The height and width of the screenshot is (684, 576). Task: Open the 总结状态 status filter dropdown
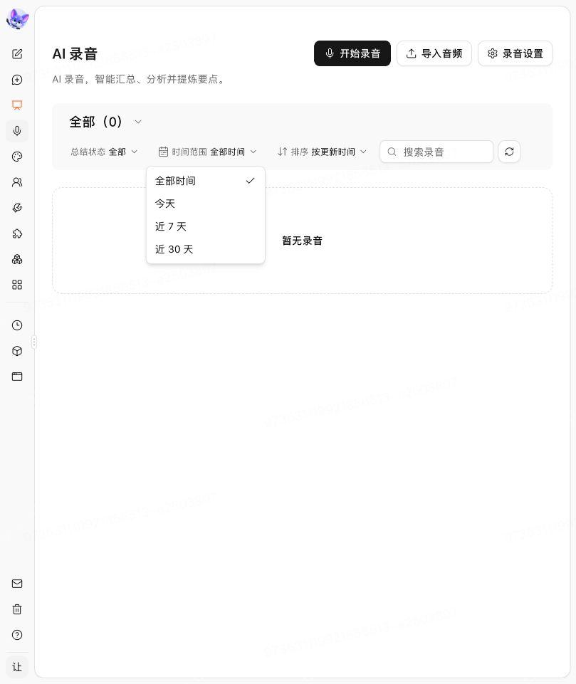[104, 152]
